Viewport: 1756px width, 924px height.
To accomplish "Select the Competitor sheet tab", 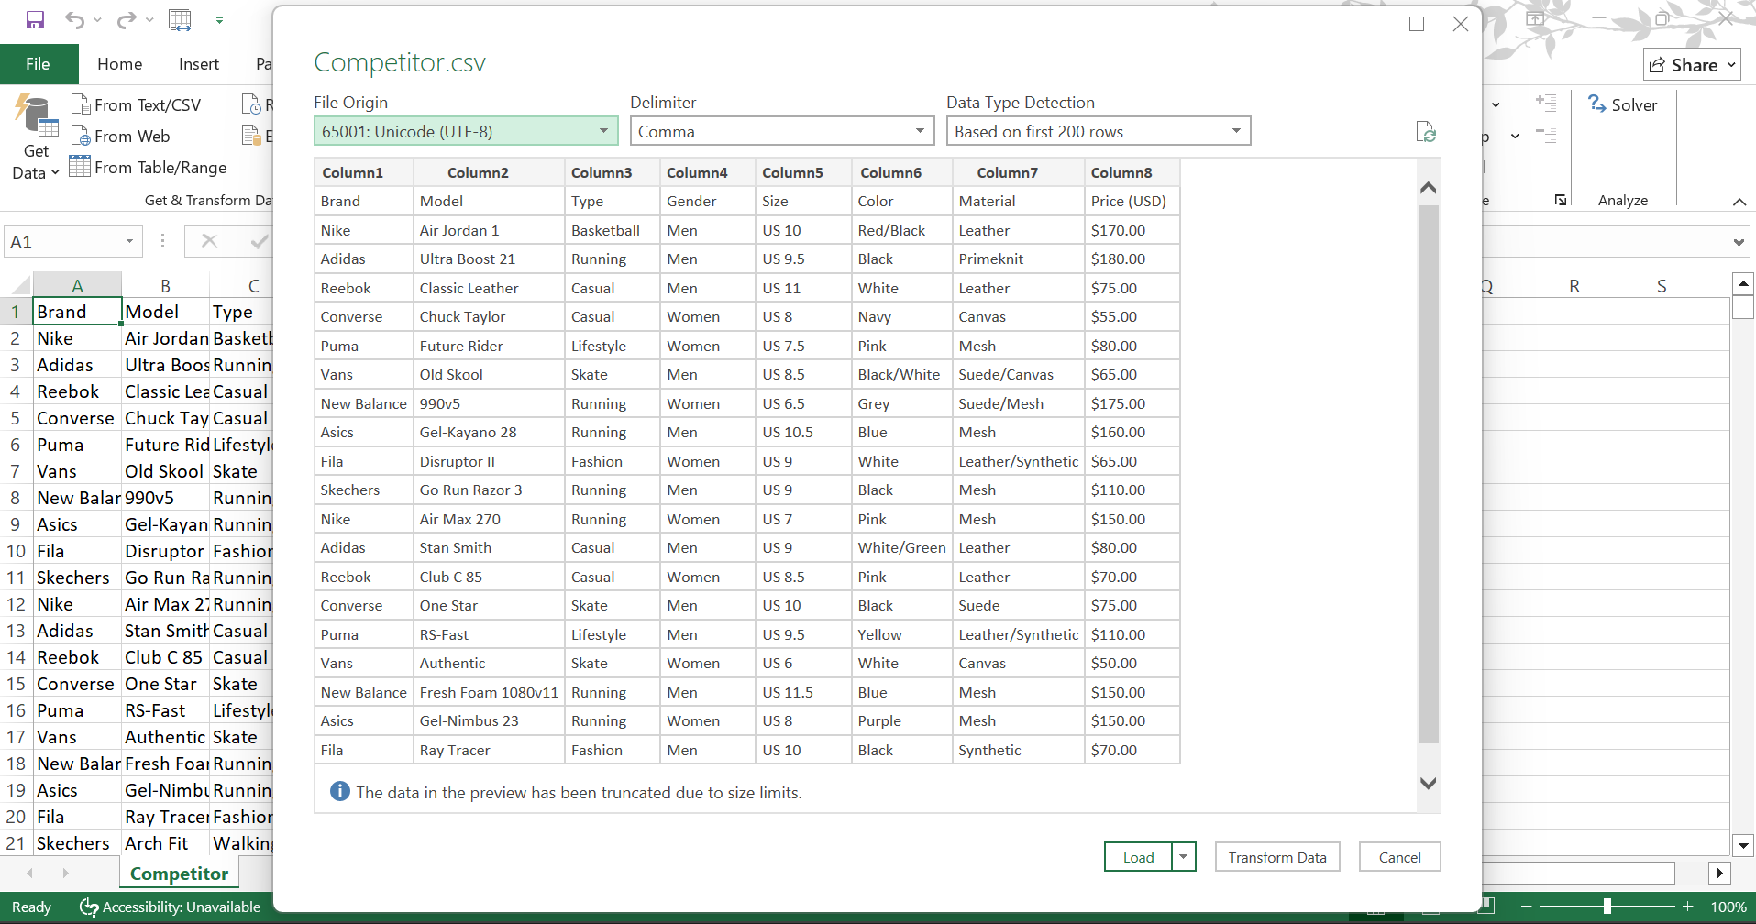I will pyautogui.click(x=179, y=874).
